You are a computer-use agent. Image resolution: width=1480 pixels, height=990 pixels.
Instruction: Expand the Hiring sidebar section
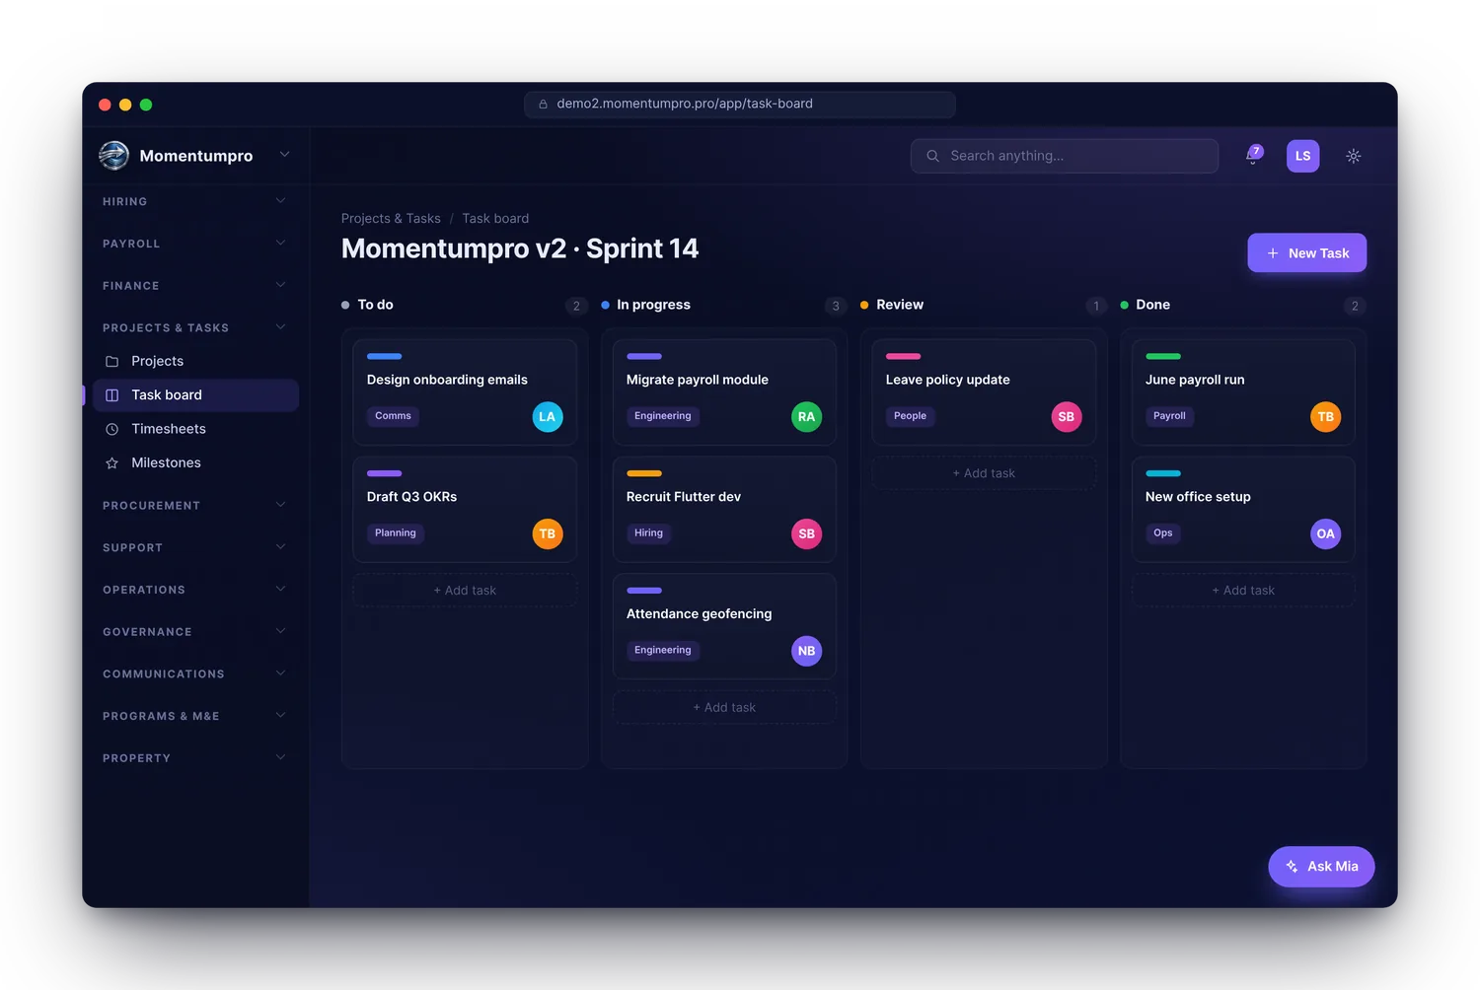194,201
